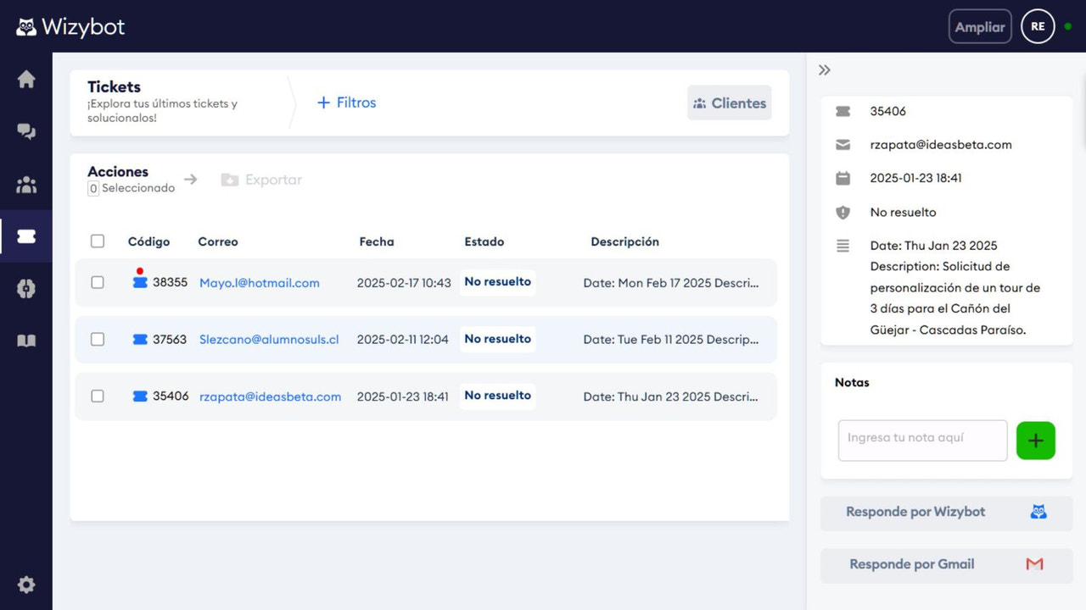Open settings gear in sidebar
Viewport: 1086px width, 610px height.
click(x=26, y=585)
